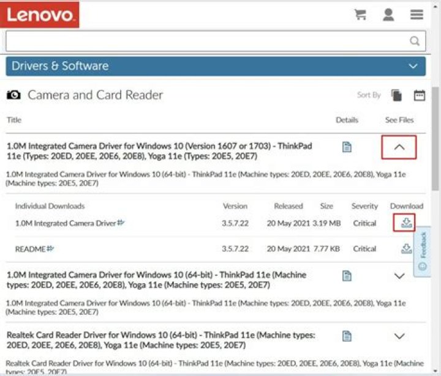The height and width of the screenshot is (376, 441).
Task: Click the Lenovo logo
Action: point(39,14)
